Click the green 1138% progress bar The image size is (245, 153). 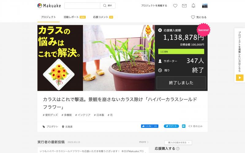(x=181, y=51)
